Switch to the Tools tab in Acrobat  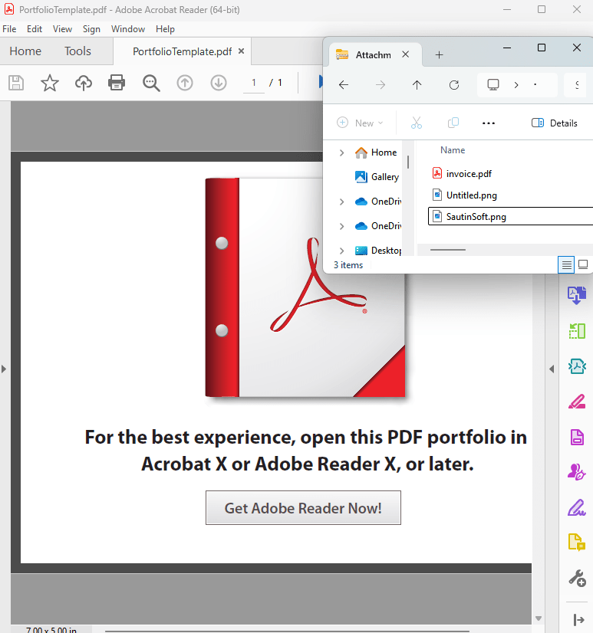77,51
